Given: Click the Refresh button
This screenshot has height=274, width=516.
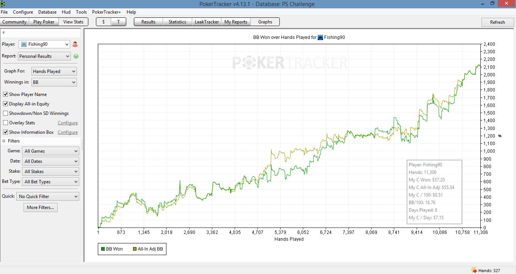Looking at the screenshot, I should click(497, 22).
